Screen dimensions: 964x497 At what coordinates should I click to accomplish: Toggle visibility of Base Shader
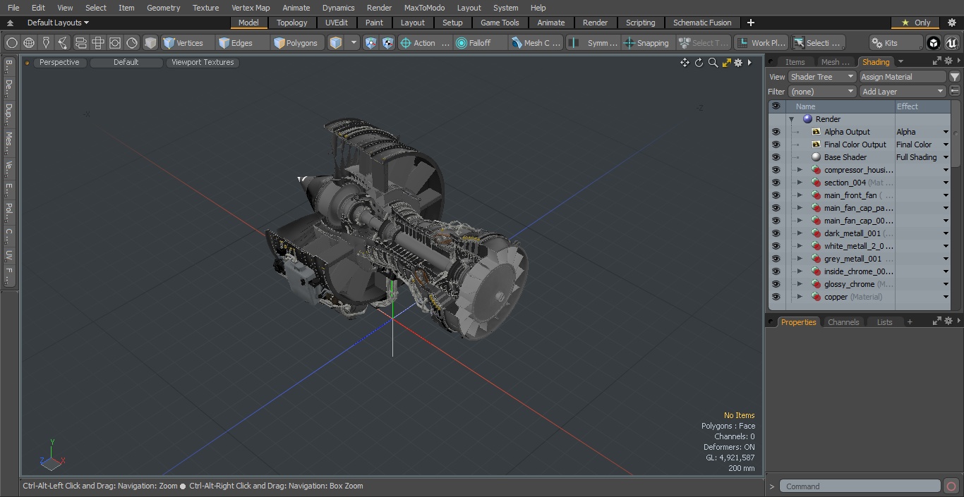pyautogui.click(x=776, y=157)
